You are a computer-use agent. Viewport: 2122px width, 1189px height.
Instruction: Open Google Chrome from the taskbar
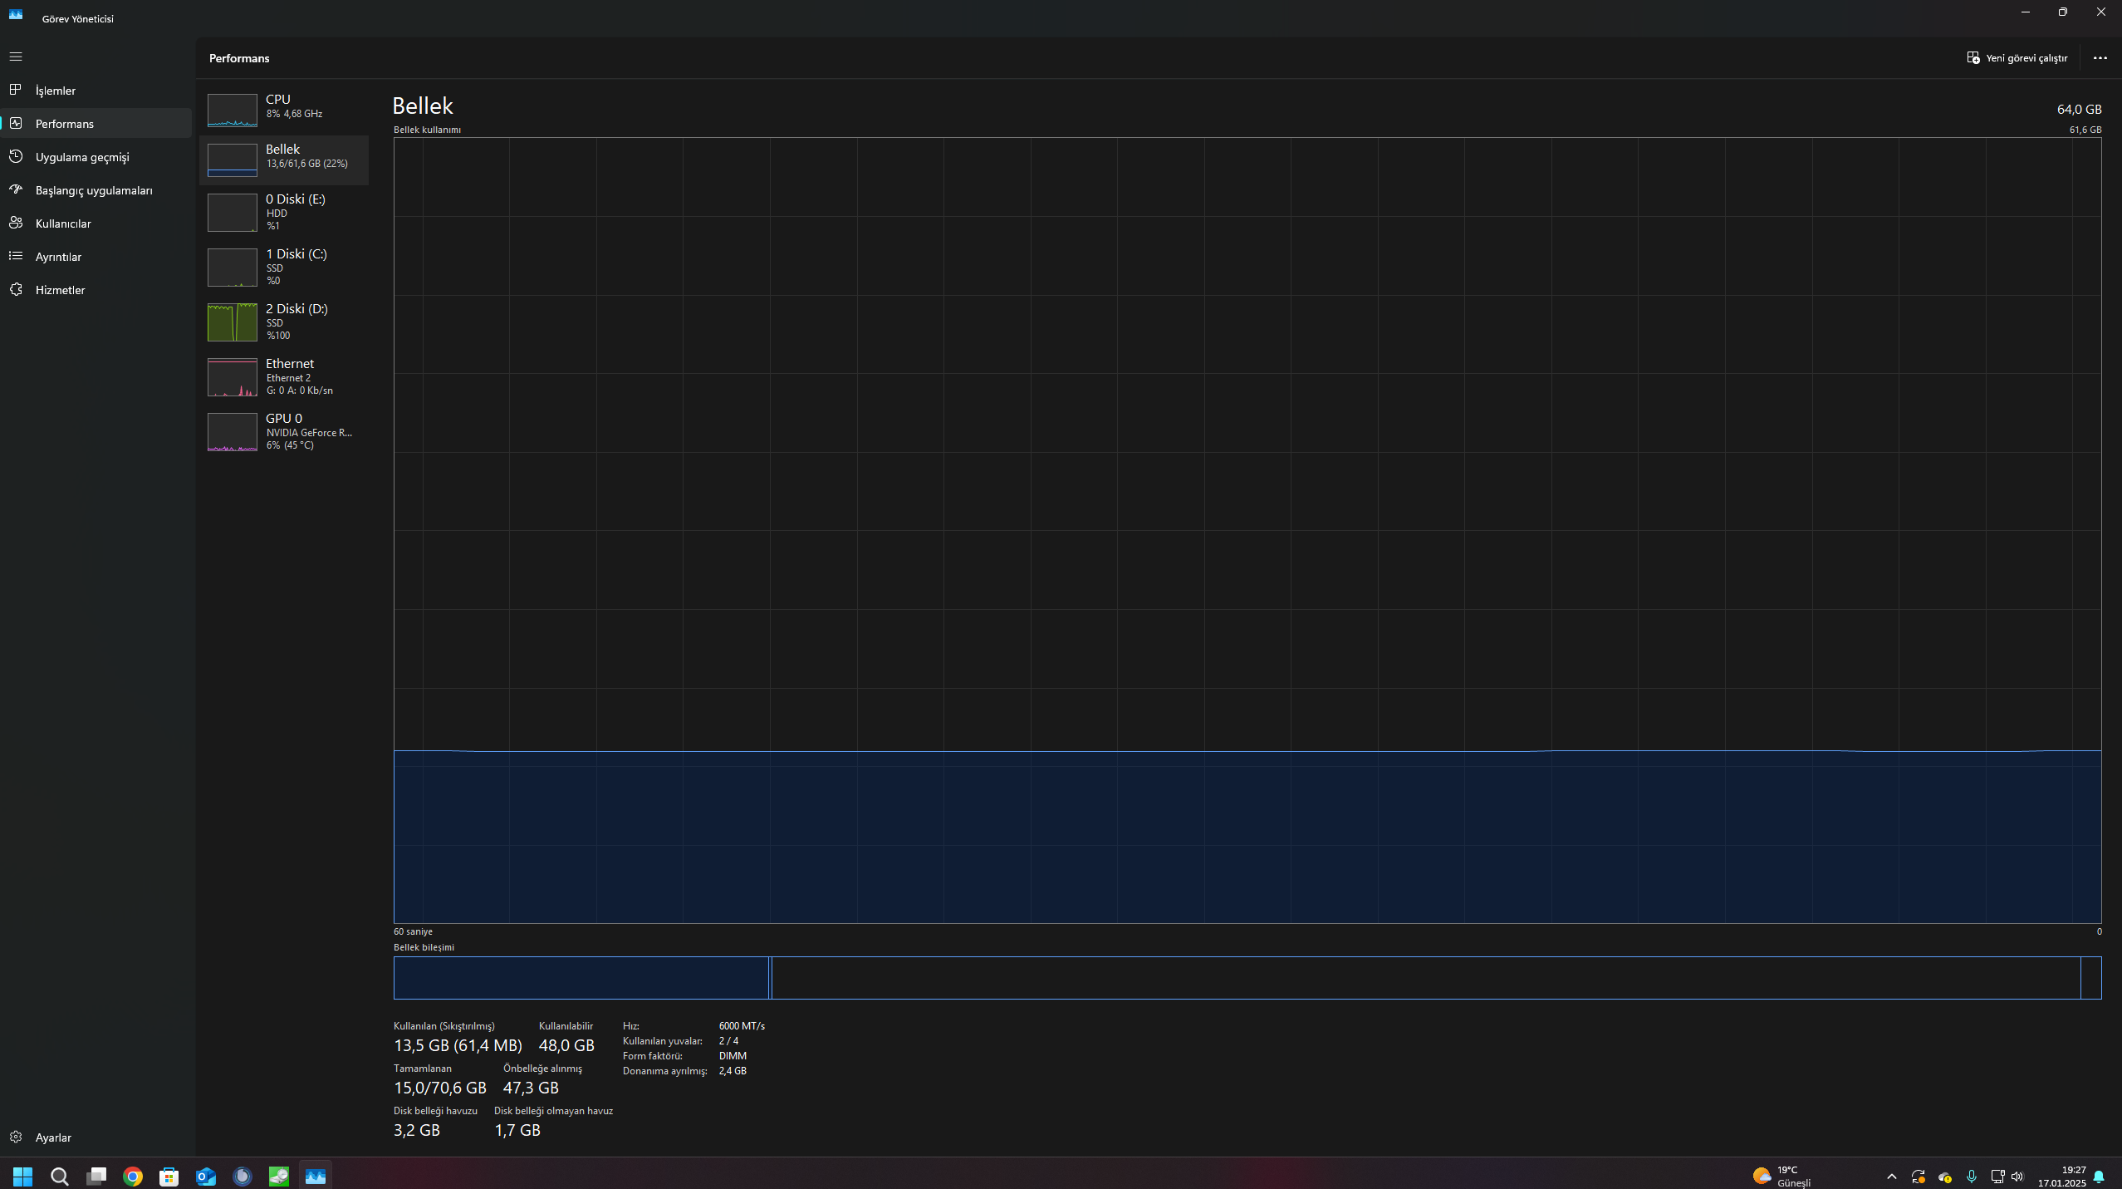pyautogui.click(x=133, y=1177)
